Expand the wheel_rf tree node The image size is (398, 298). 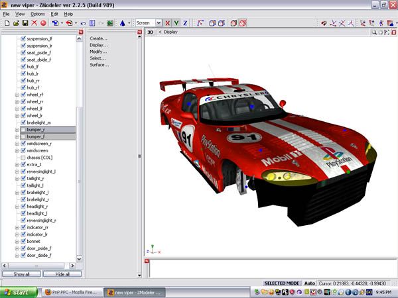click(x=17, y=95)
